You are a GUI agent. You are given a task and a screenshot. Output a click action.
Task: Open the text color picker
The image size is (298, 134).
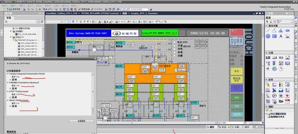[100, 22]
